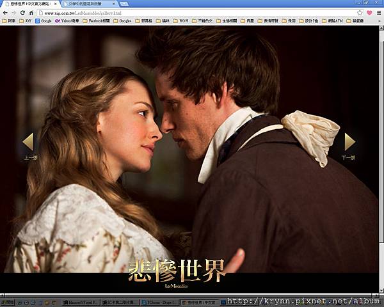Open a new browser tab

(124, 4)
